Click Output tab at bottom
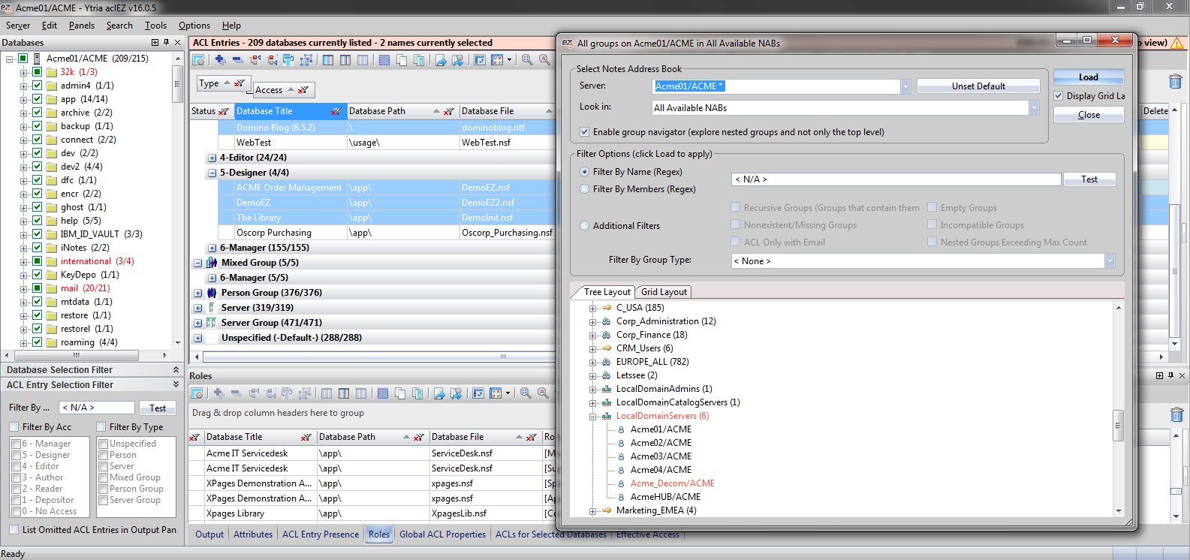Viewport: 1190px width, 560px height. pos(209,534)
